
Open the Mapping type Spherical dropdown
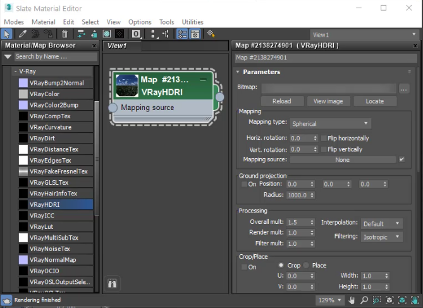[330, 123]
